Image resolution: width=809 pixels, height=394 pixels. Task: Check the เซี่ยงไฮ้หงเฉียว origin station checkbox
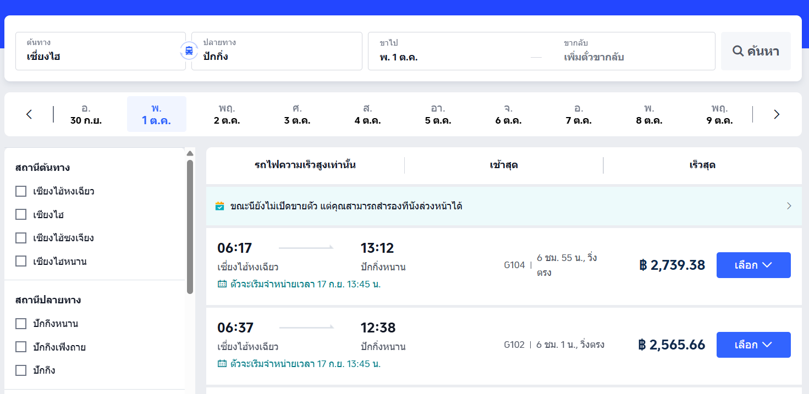pos(20,191)
